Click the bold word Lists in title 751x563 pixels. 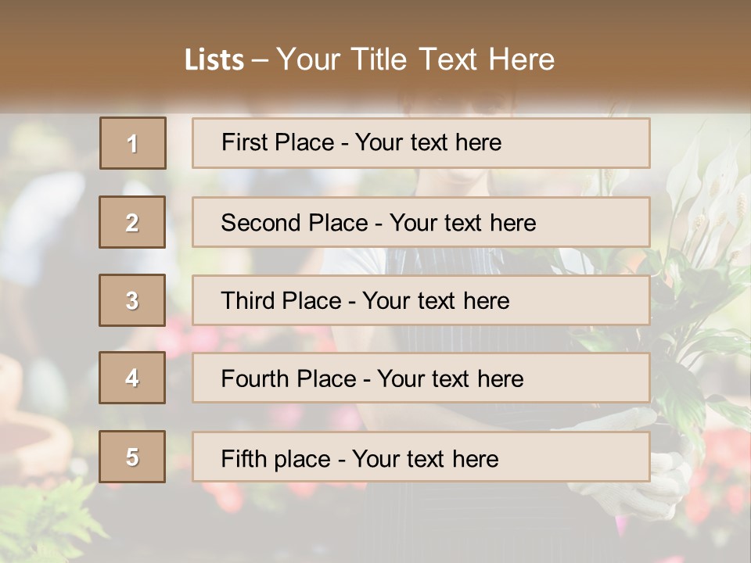(x=214, y=60)
